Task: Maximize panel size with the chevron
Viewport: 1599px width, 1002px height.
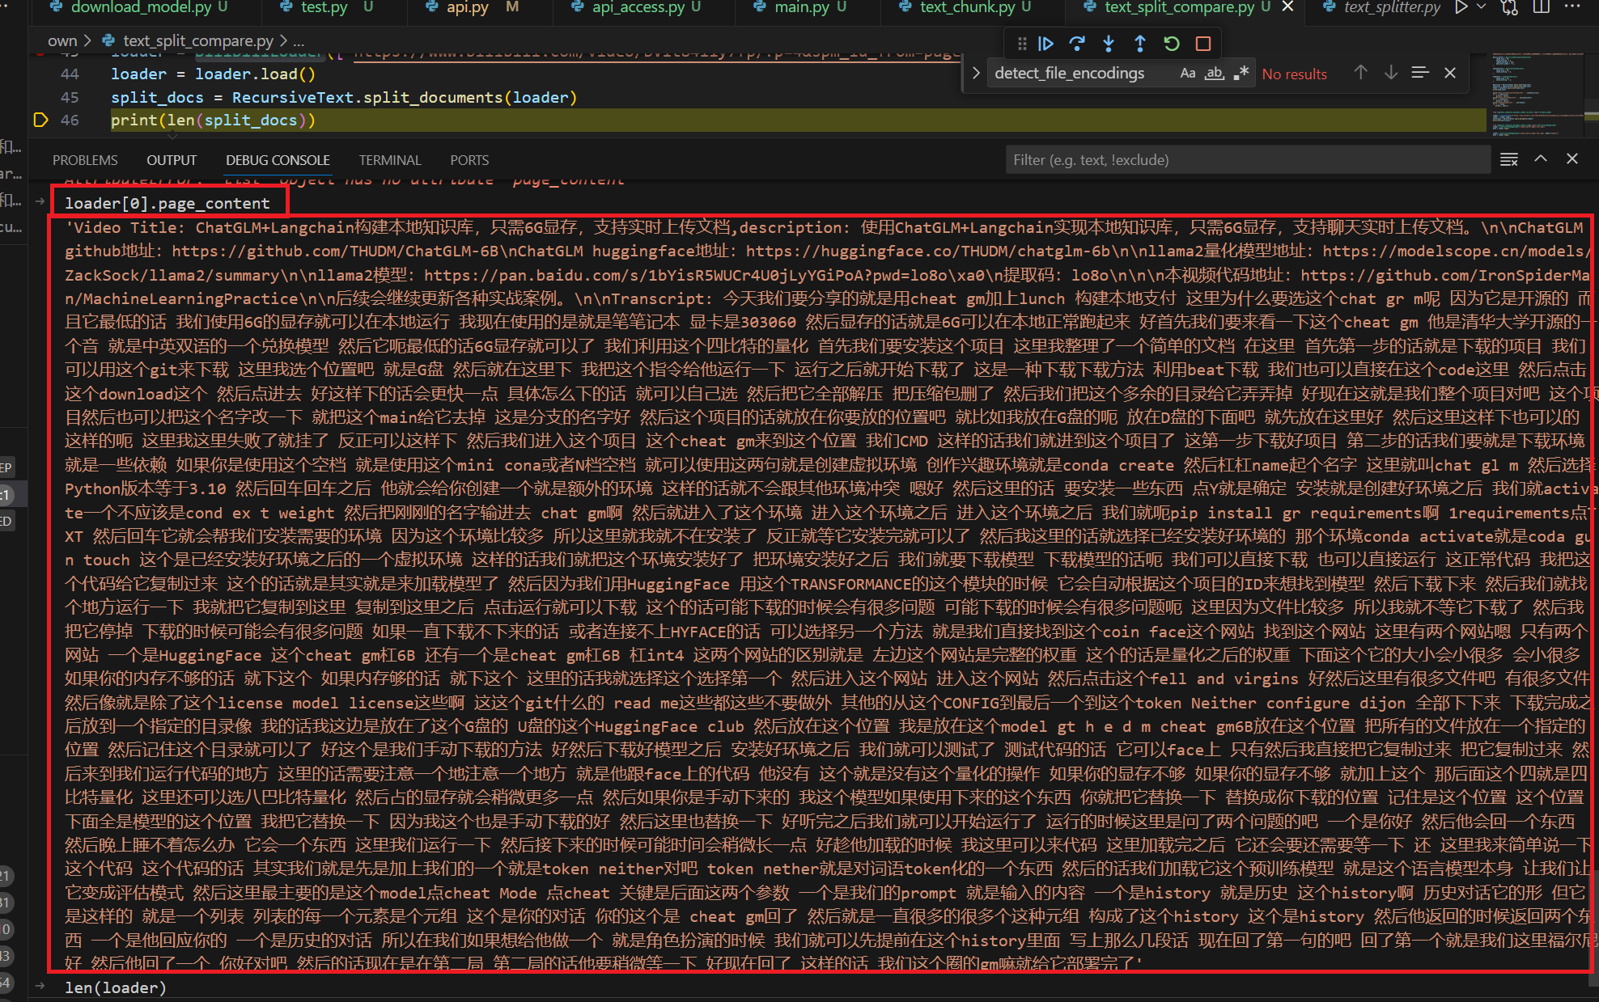Action: click(x=1541, y=159)
